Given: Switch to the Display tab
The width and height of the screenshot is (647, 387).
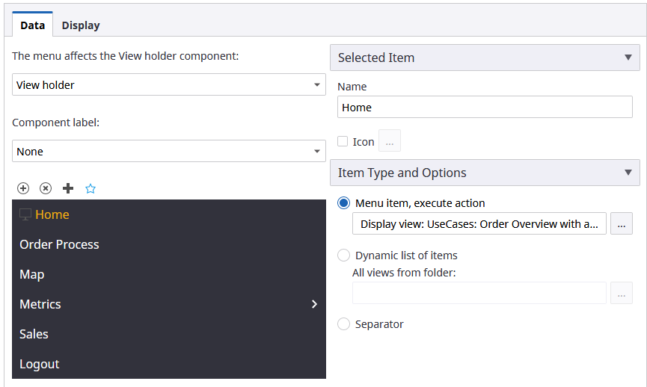Looking at the screenshot, I should coord(81,25).
